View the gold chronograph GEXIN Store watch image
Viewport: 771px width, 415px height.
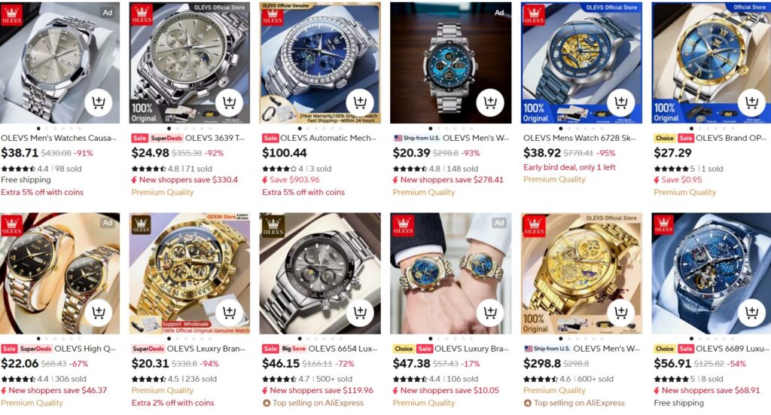(189, 273)
